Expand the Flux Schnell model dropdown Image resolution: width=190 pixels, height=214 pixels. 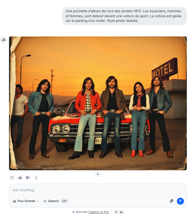(x=26, y=201)
